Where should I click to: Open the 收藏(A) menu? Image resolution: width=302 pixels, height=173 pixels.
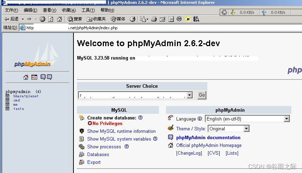pyautogui.click(x=69, y=10)
